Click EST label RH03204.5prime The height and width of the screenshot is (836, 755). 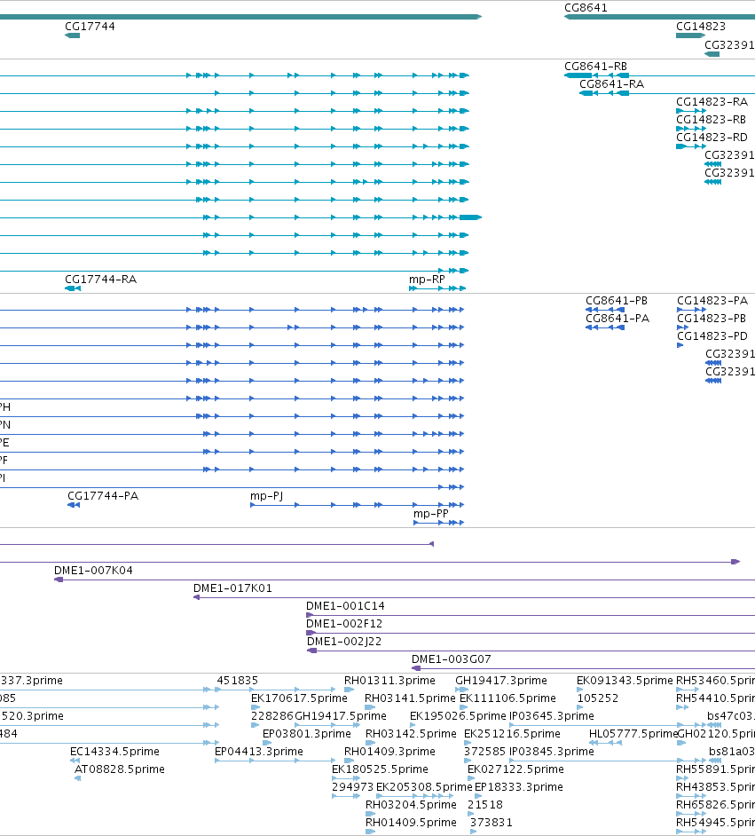411,805
